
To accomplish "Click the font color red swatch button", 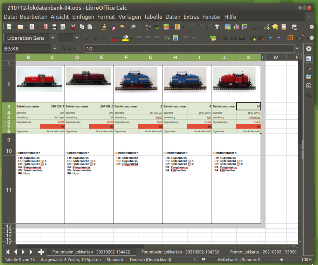I will point(114,38).
